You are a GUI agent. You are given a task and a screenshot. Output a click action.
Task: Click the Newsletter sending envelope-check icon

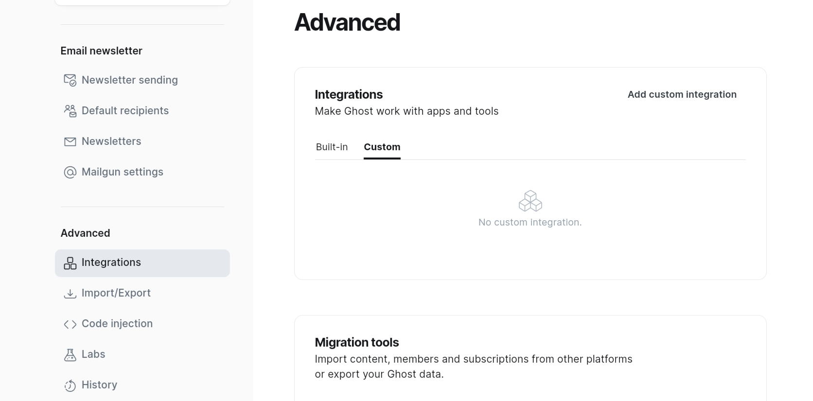(x=70, y=80)
